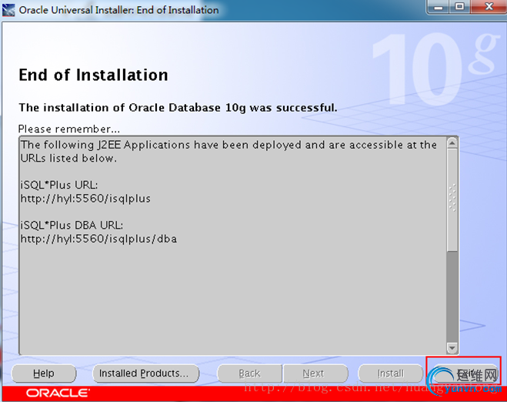The width and height of the screenshot is (507, 402).
Task: Close the installer window
Action: (x=489, y=7)
